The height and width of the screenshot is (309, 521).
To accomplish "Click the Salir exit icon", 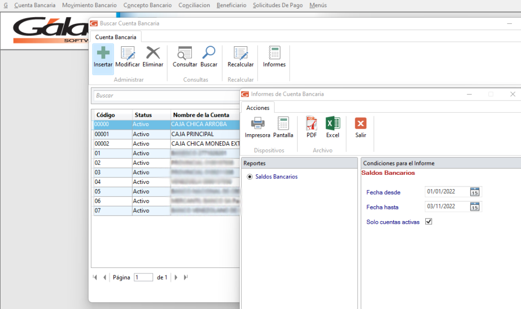I will [x=360, y=123].
